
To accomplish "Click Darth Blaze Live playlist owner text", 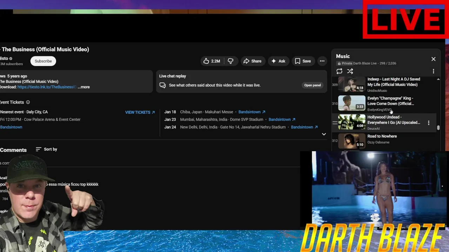I will [365, 63].
